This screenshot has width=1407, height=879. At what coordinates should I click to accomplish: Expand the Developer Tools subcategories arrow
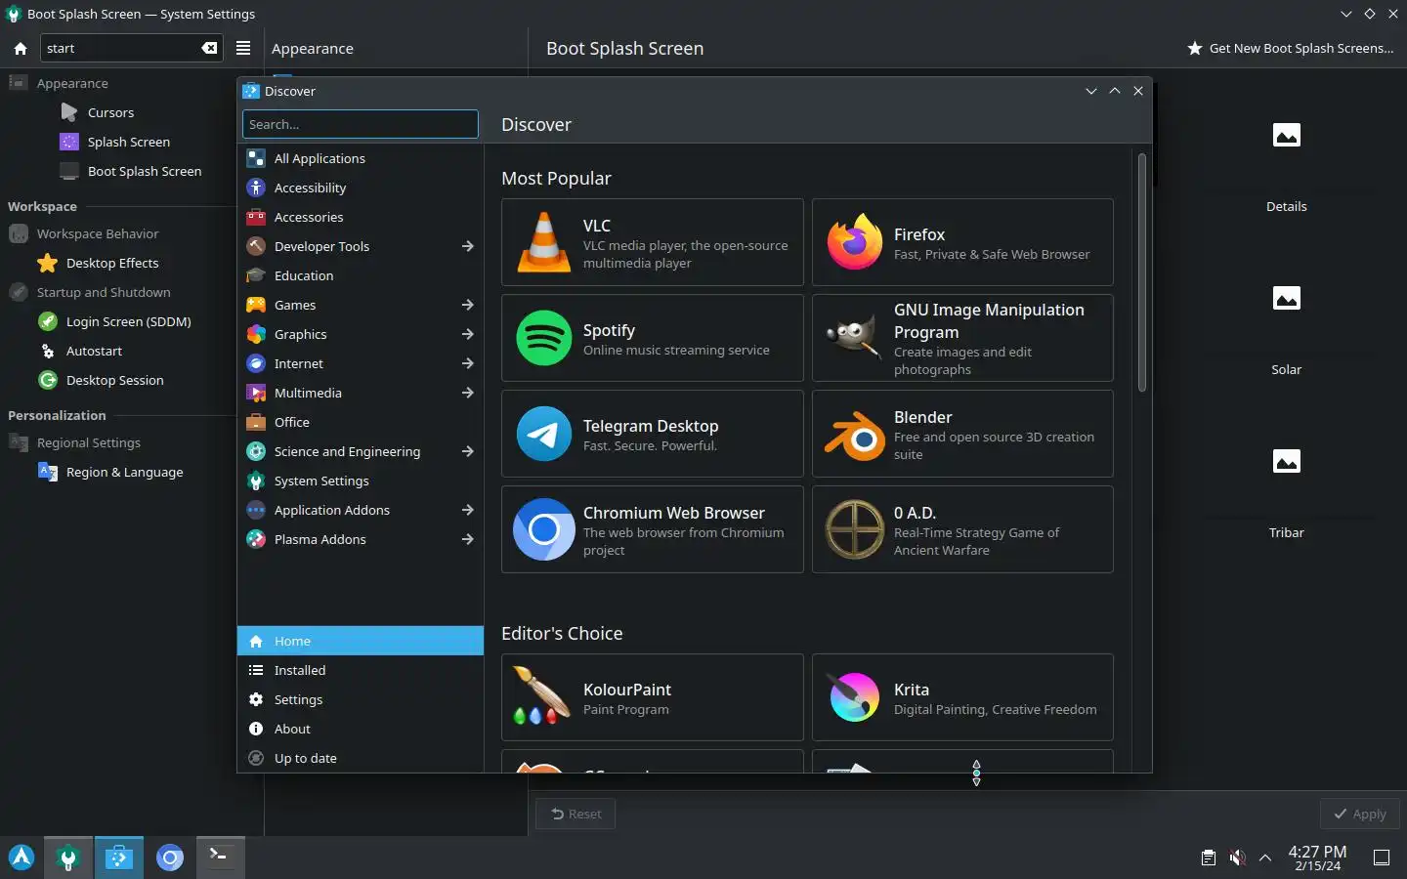(467, 246)
